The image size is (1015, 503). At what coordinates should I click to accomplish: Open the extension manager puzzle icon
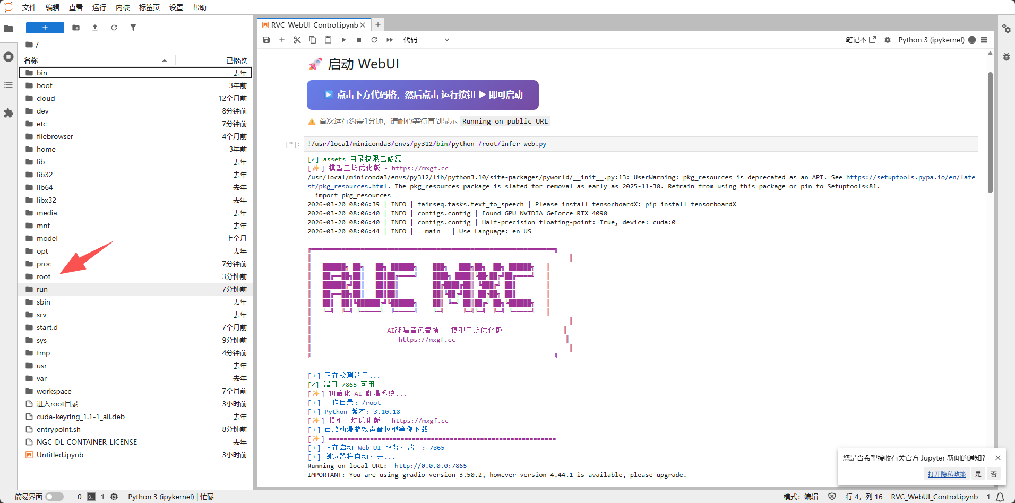pyautogui.click(x=8, y=113)
